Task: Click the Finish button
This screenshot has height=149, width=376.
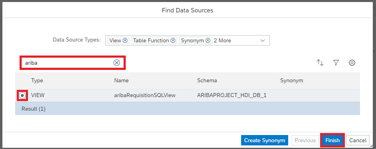Action: [x=332, y=140]
